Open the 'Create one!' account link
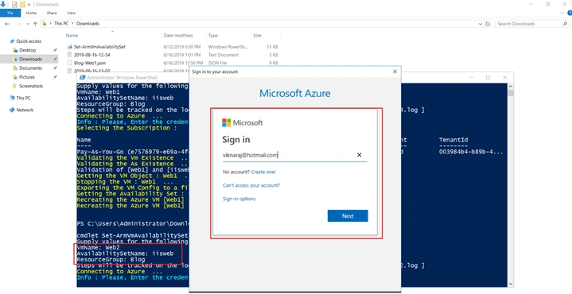This screenshot has height=294, width=572. (263, 172)
